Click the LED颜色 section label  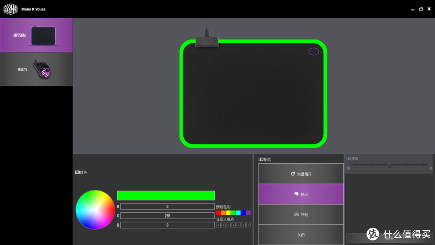pos(81,172)
